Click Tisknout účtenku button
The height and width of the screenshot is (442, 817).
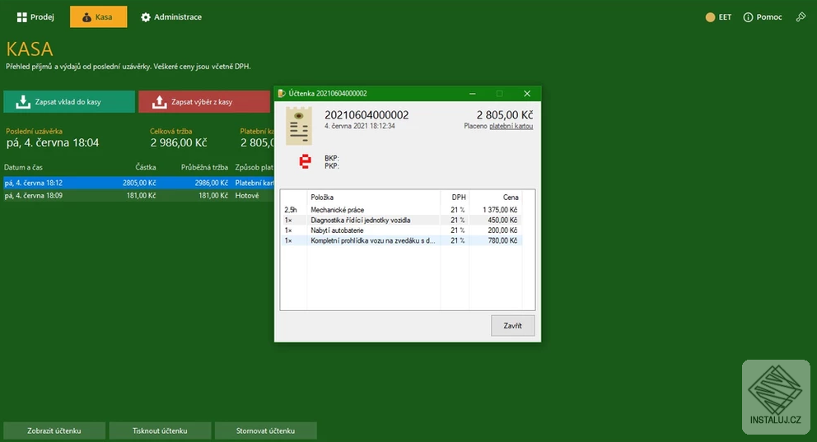(160, 430)
